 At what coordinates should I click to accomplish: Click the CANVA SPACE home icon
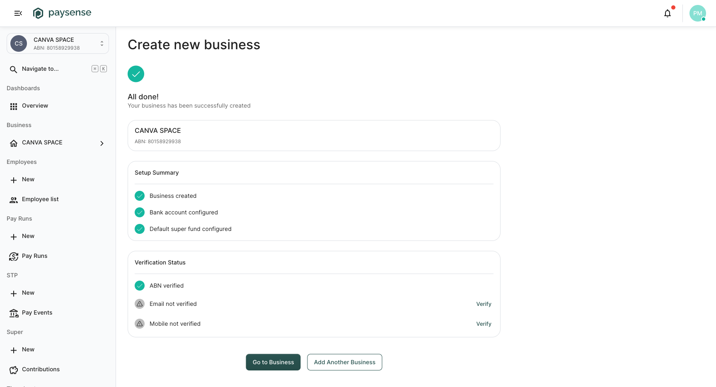coord(14,143)
